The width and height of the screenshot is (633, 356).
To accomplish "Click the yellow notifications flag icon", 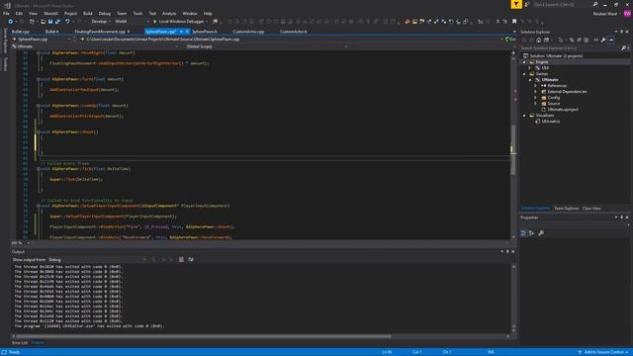I will pyautogui.click(x=516, y=4).
